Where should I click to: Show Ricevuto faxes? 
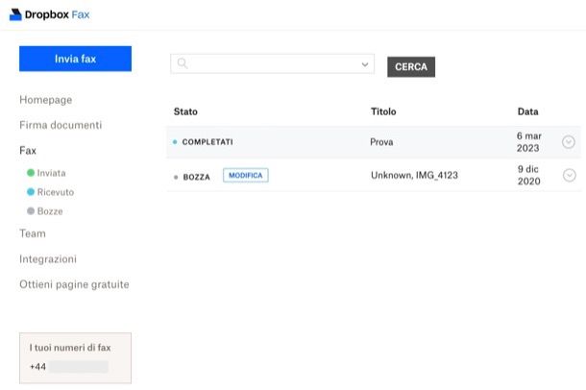click(56, 192)
